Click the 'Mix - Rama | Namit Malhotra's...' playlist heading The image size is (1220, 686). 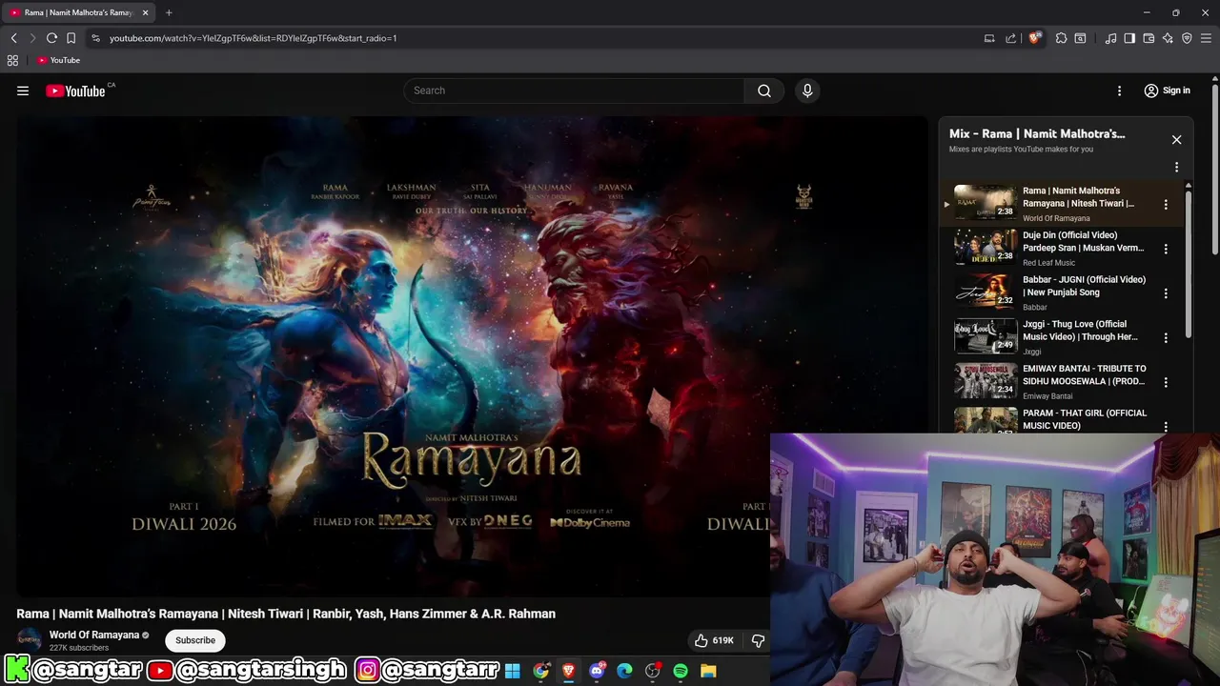(1037, 133)
